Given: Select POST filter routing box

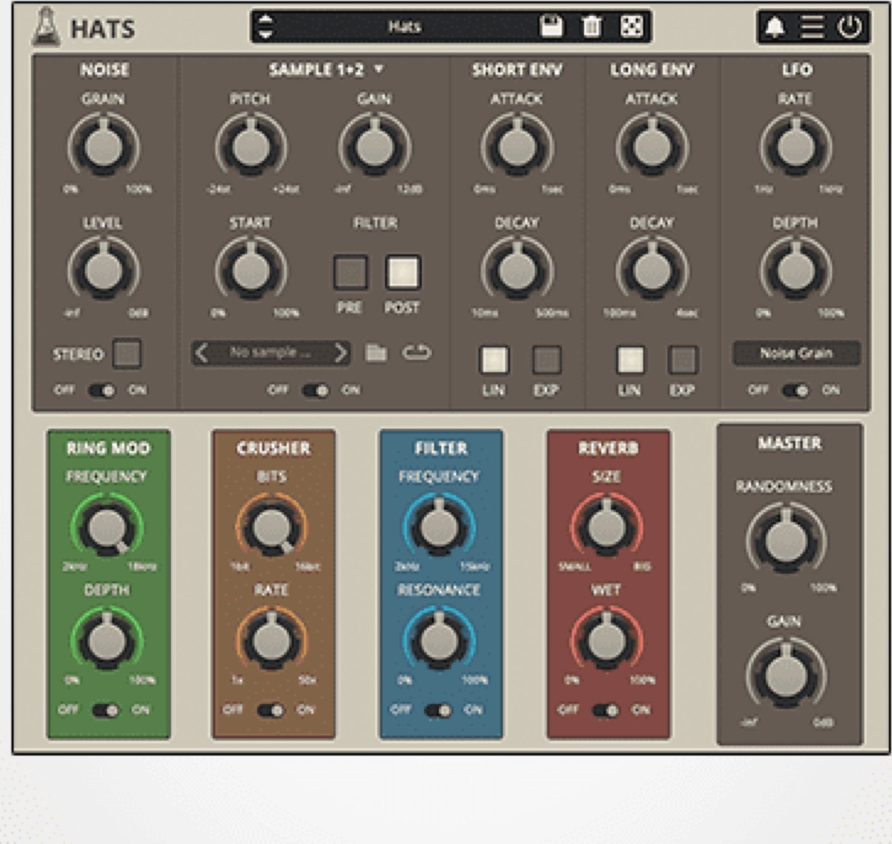Looking at the screenshot, I should coord(403,273).
